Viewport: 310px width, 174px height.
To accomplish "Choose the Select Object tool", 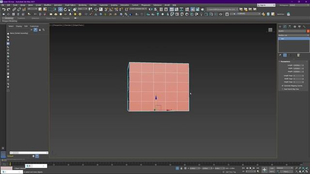I will (40, 9).
